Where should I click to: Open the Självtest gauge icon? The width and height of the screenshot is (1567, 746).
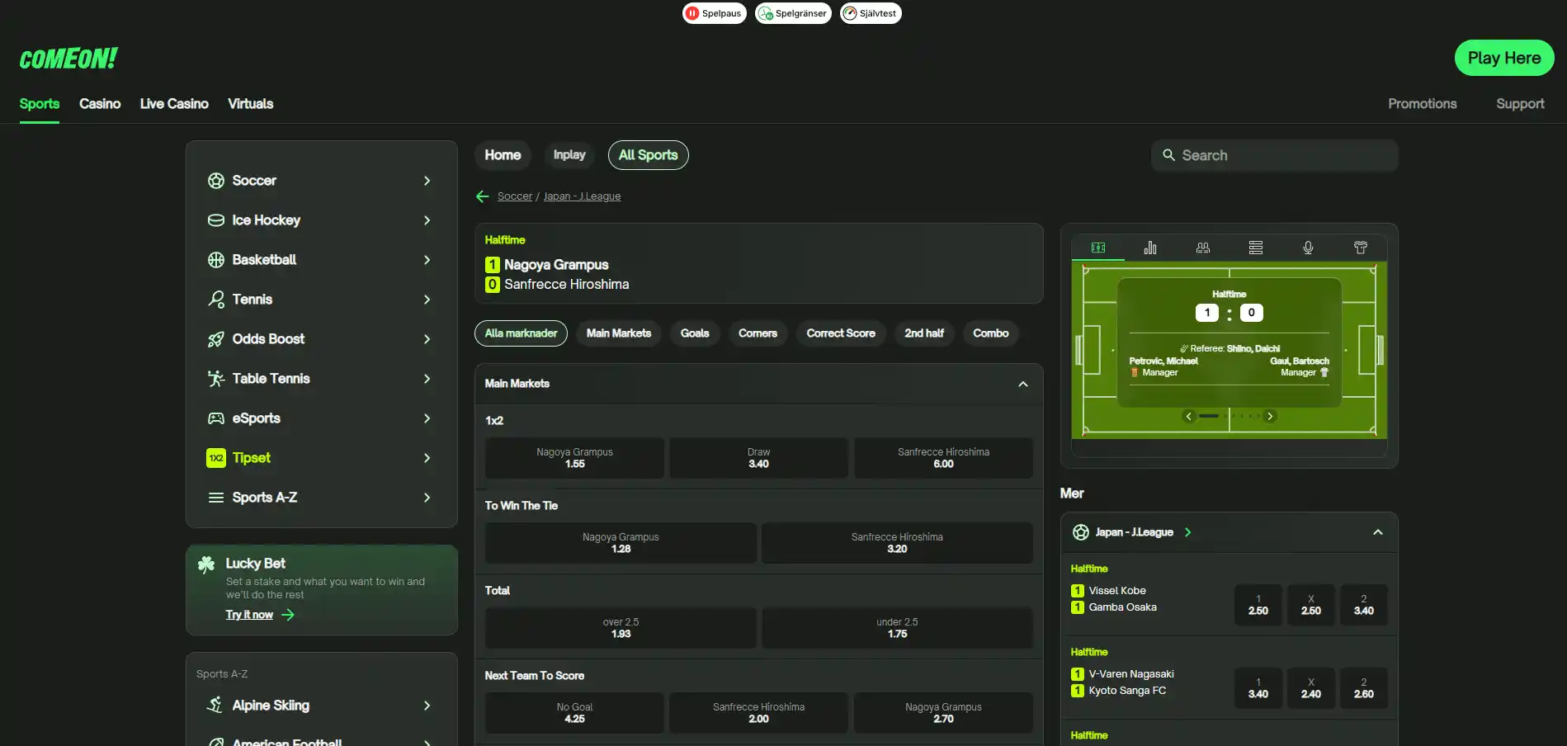[x=850, y=13]
